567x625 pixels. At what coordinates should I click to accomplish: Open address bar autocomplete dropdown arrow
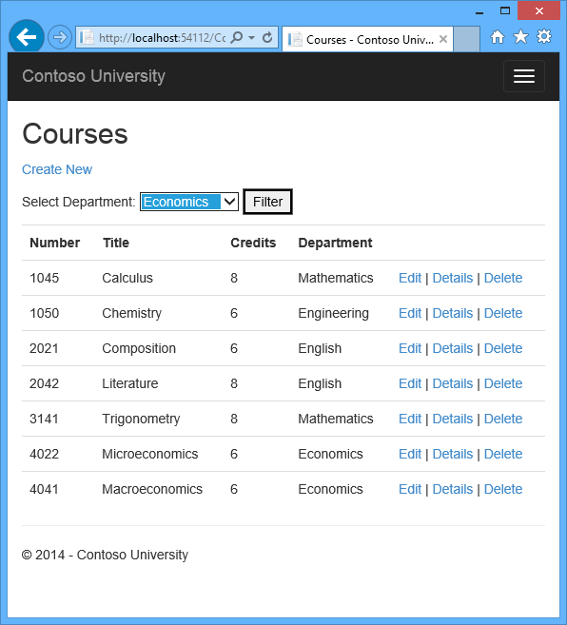click(x=251, y=38)
